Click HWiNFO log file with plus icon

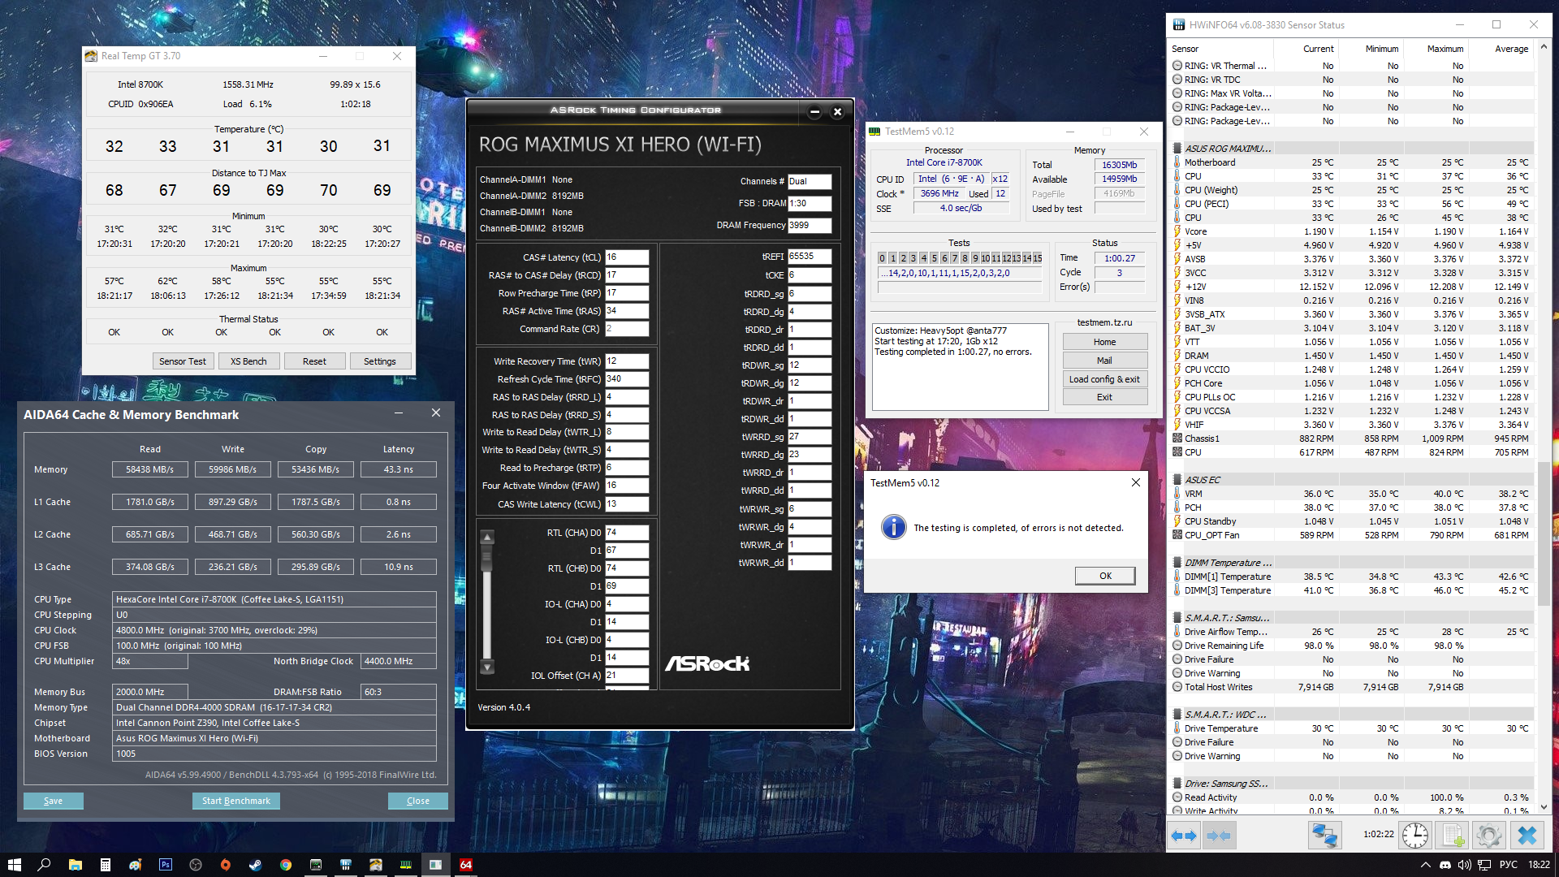(1453, 835)
